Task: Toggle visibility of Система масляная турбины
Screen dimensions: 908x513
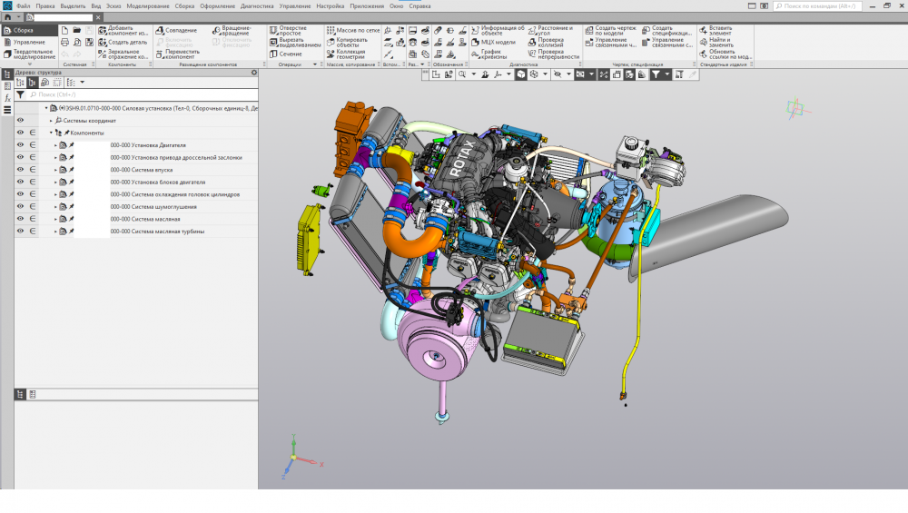Action: click(21, 232)
